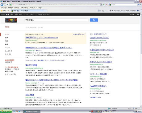Select ショッピング in the left sidebar

point(9,51)
